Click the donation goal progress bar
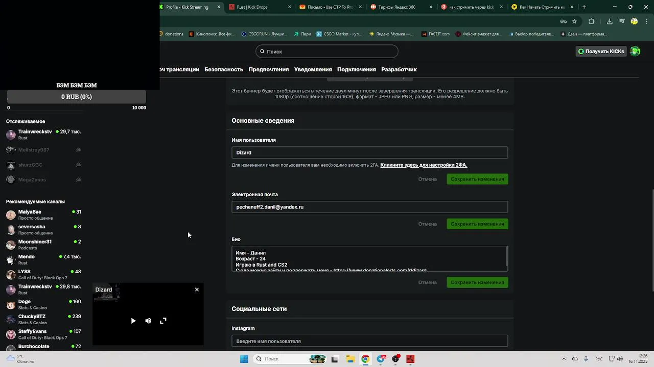The image size is (654, 367). tap(77, 97)
